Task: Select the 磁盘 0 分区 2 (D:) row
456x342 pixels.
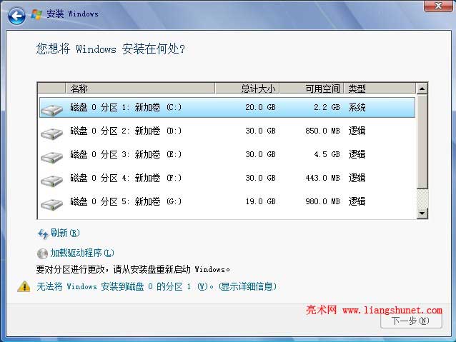Action: coord(214,131)
